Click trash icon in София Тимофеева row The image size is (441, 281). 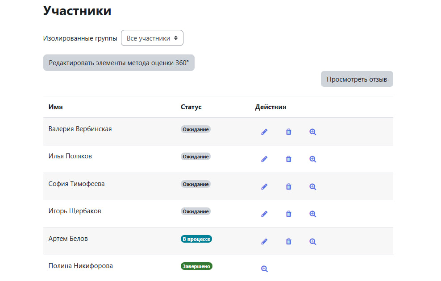point(289,187)
